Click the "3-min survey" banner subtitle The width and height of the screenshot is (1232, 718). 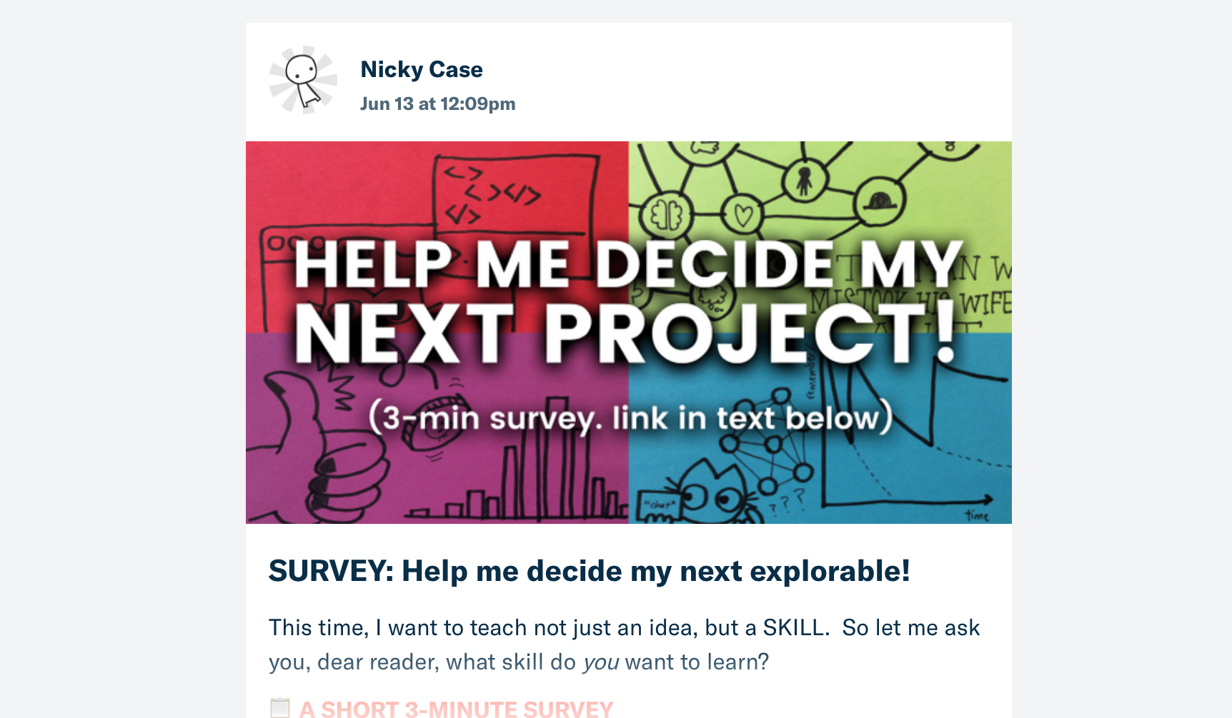point(630,418)
